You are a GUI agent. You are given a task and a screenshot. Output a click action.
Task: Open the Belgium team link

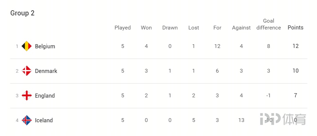coord(45,46)
